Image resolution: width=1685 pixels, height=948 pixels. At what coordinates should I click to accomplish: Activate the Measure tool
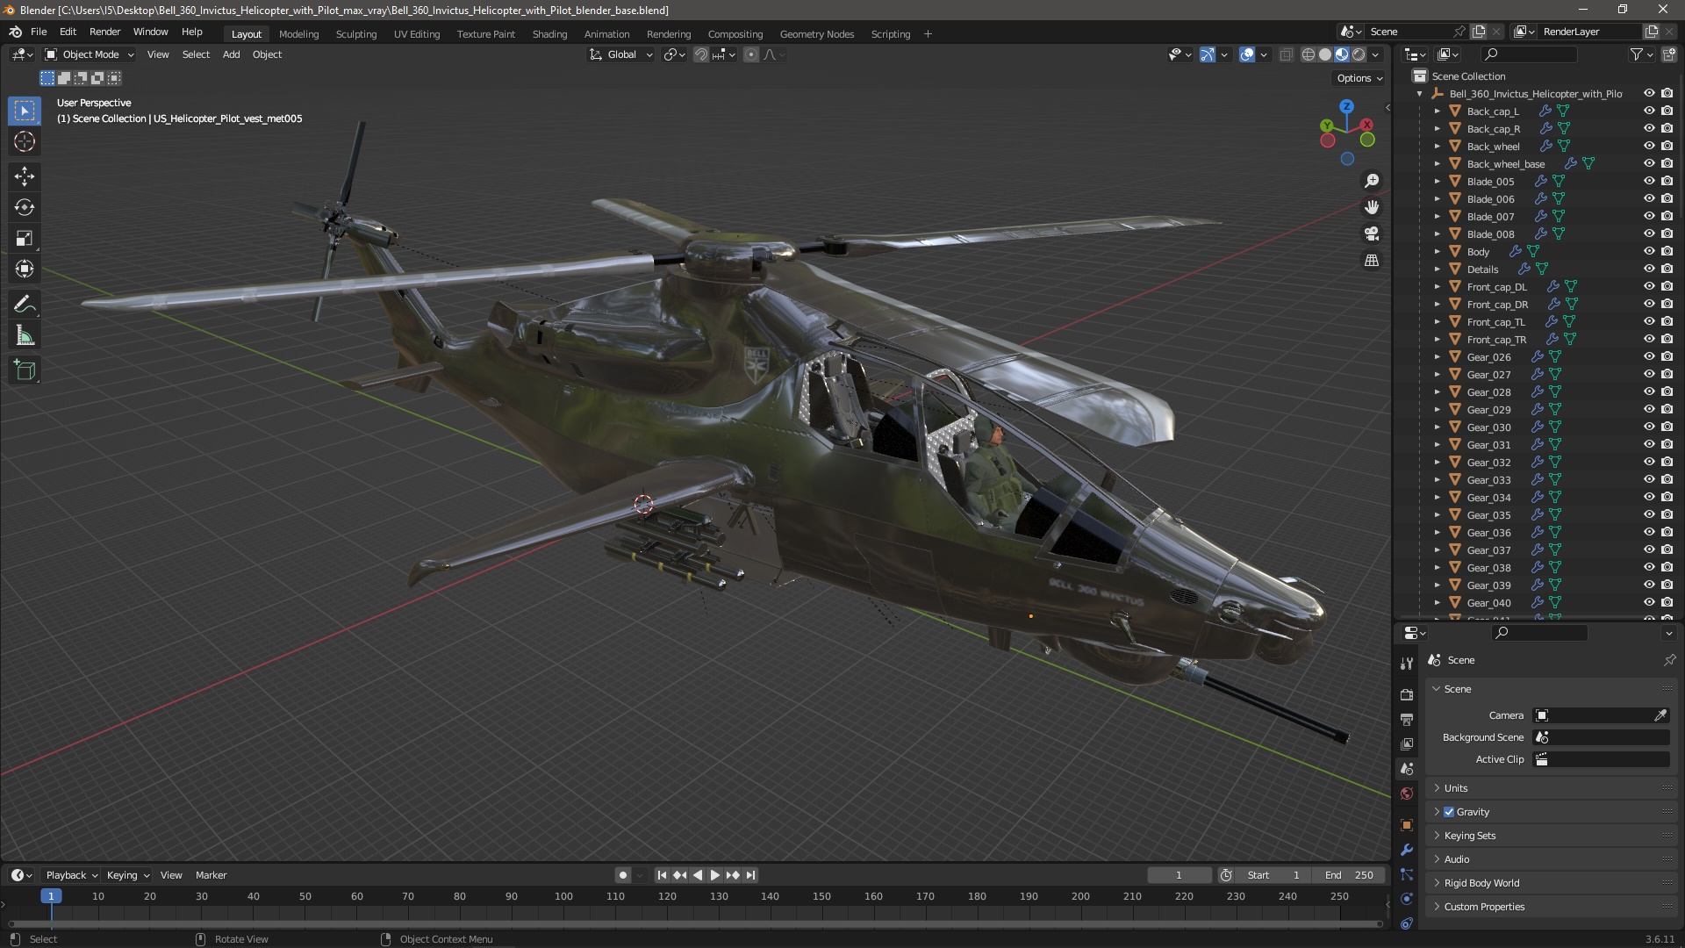25,336
